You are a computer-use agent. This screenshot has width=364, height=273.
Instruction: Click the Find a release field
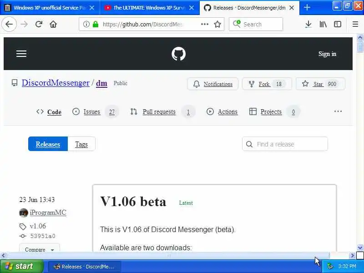point(285,144)
